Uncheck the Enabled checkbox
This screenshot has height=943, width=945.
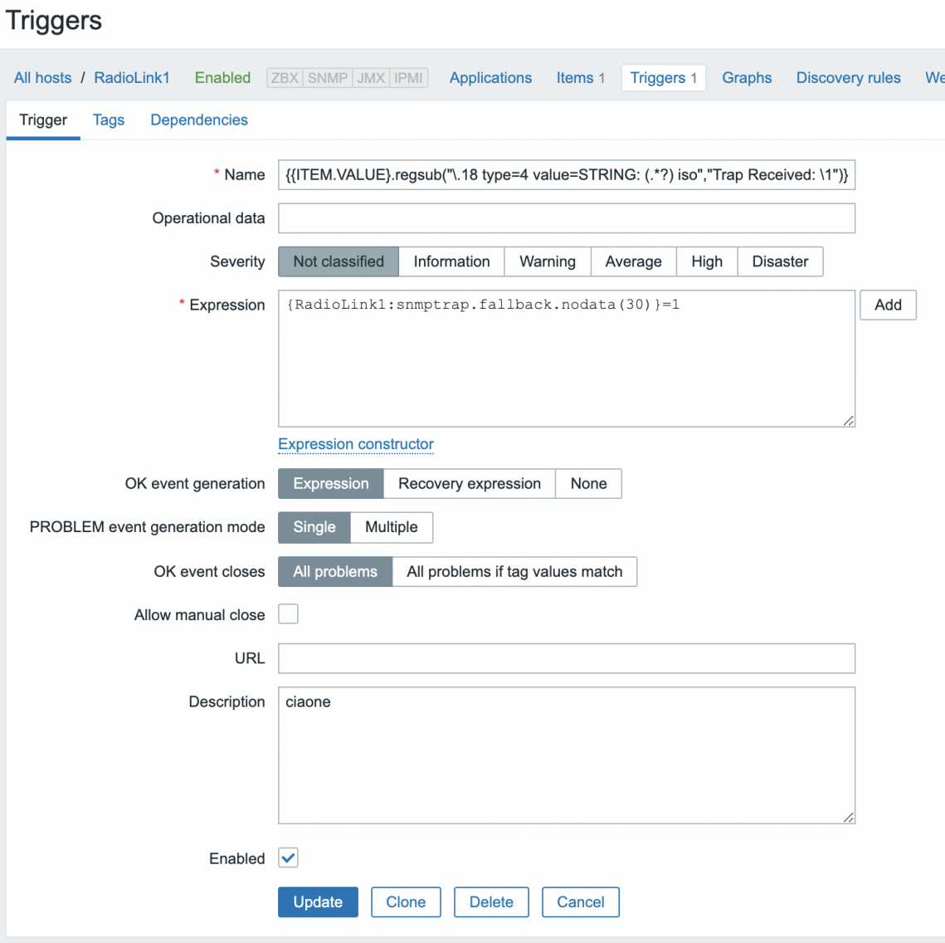(x=288, y=858)
